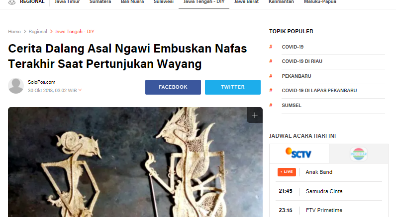Share article via Twitter button
Viewport: 396px width, 217px height.
(233, 87)
